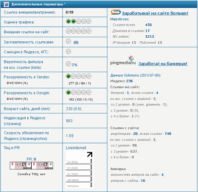
Task: Click the Liveinternet label
Action: 76,148
